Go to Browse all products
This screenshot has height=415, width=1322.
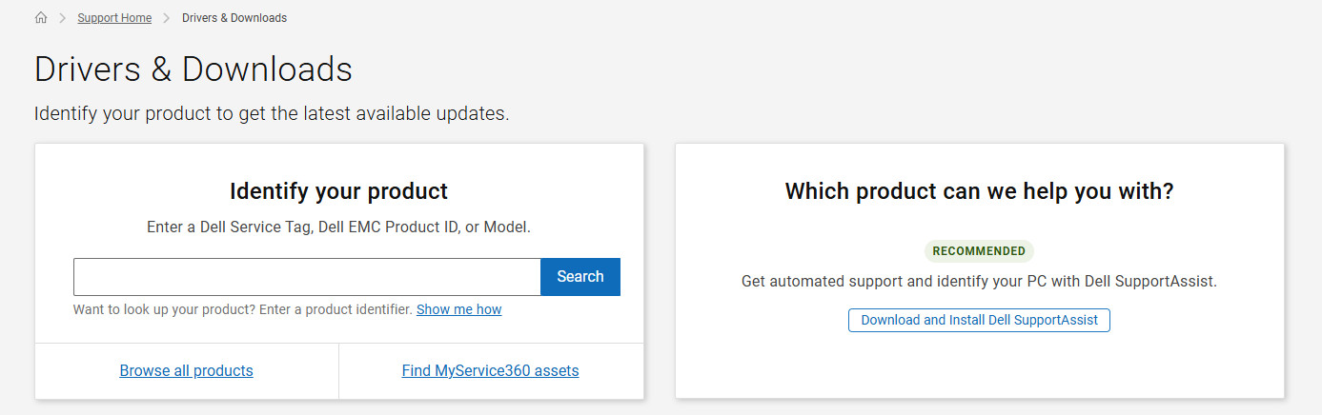click(x=186, y=371)
